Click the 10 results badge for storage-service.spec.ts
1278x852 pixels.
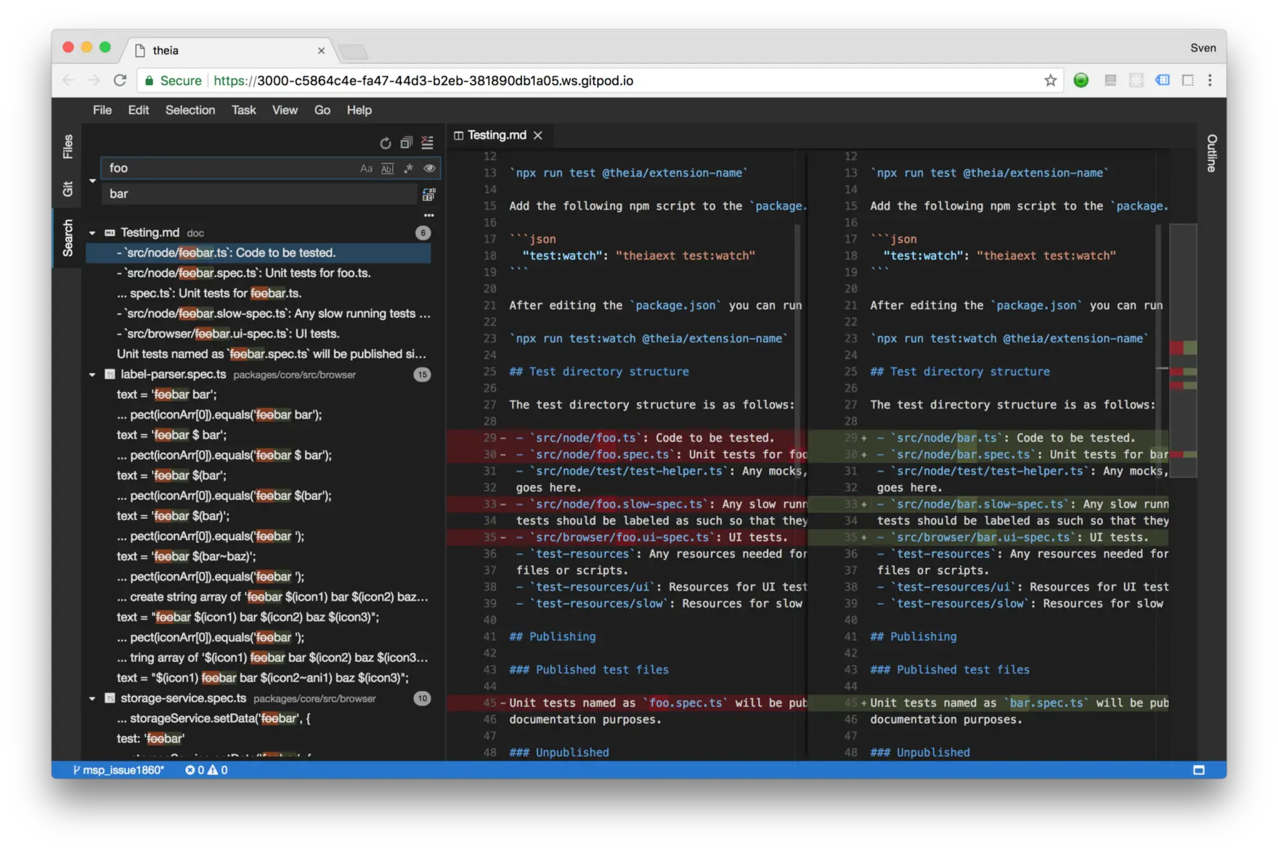pos(422,699)
